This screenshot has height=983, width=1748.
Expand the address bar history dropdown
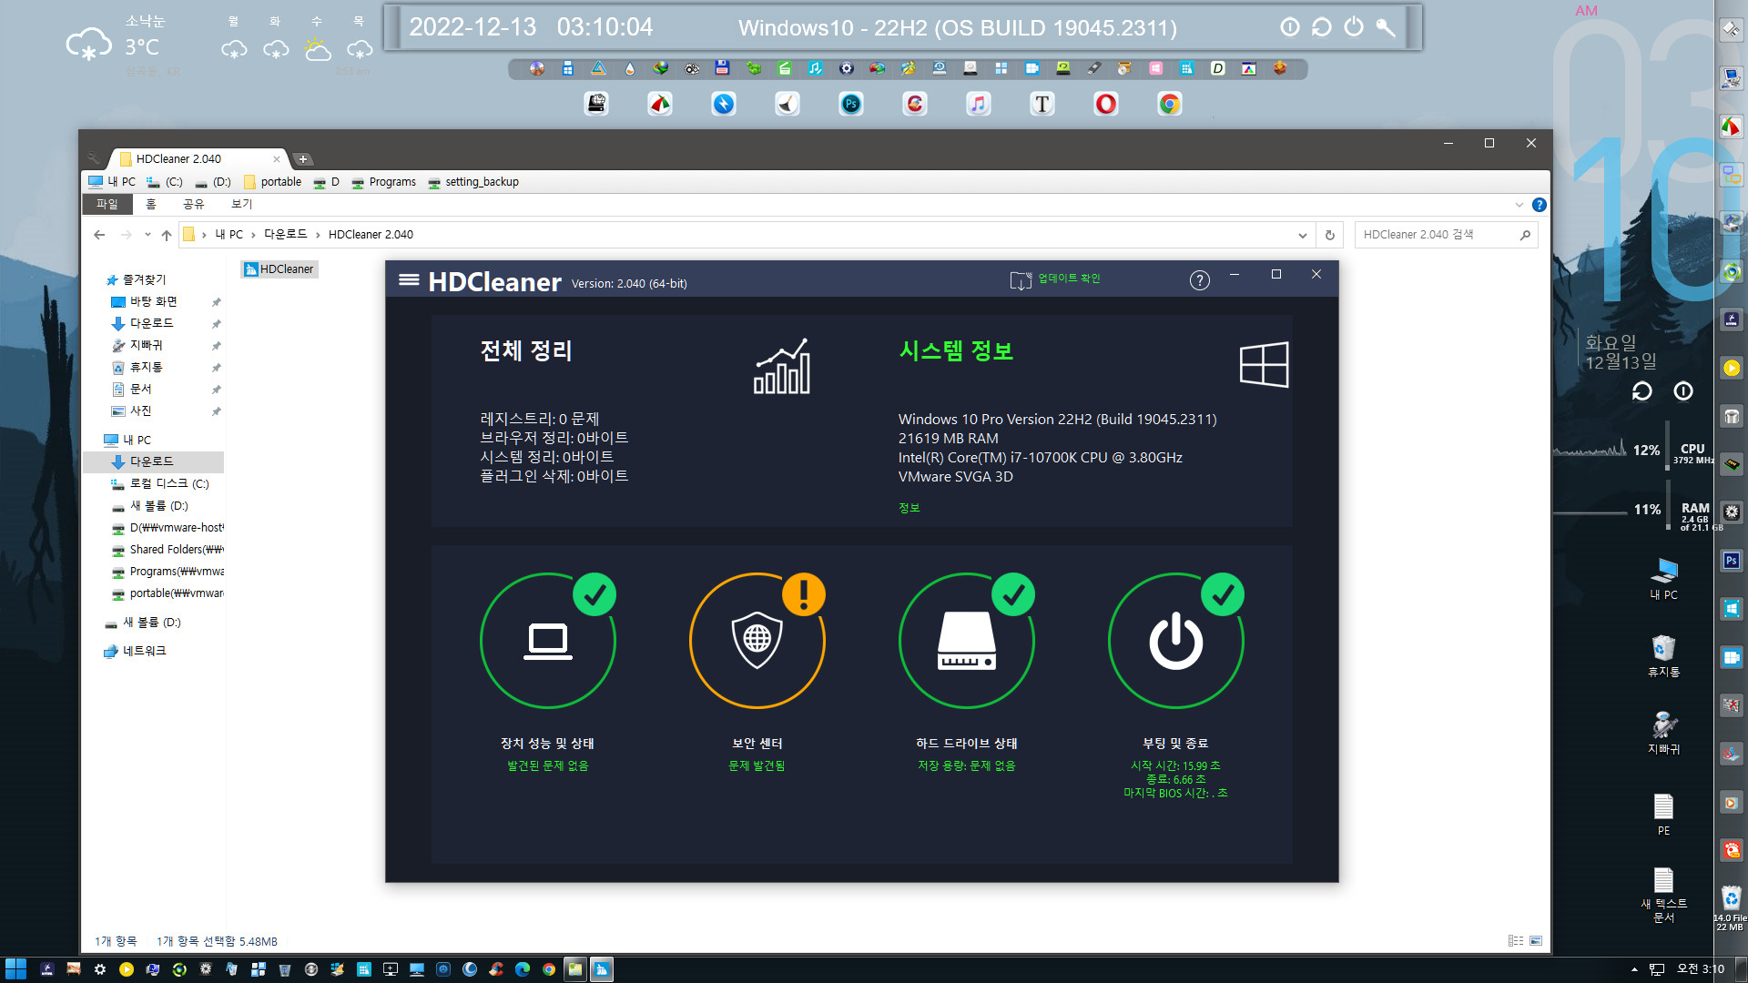pyautogui.click(x=1303, y=235)
